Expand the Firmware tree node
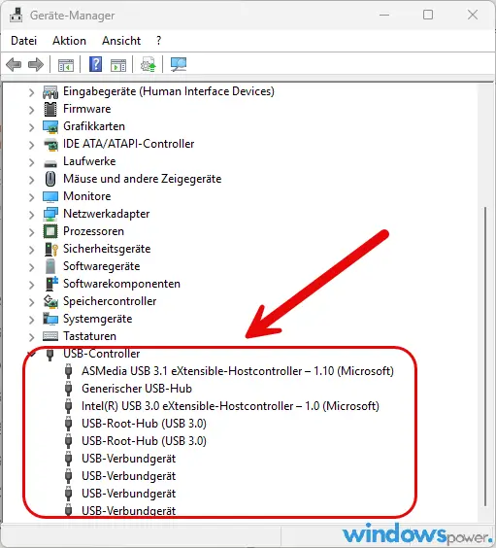Image resolution: width=496 pixels, height=548 pixels. click(x=31, y=110)
